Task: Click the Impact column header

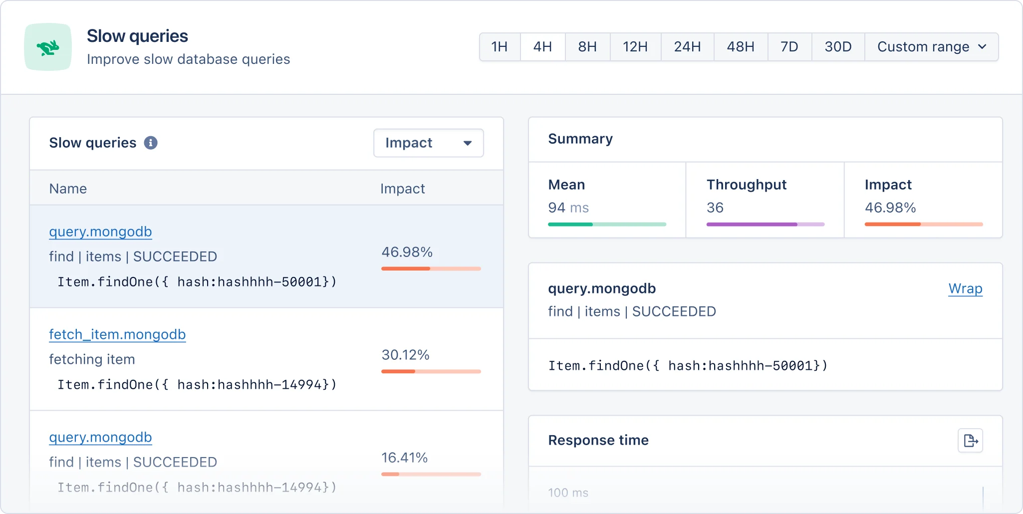Action: click(403, 189)
